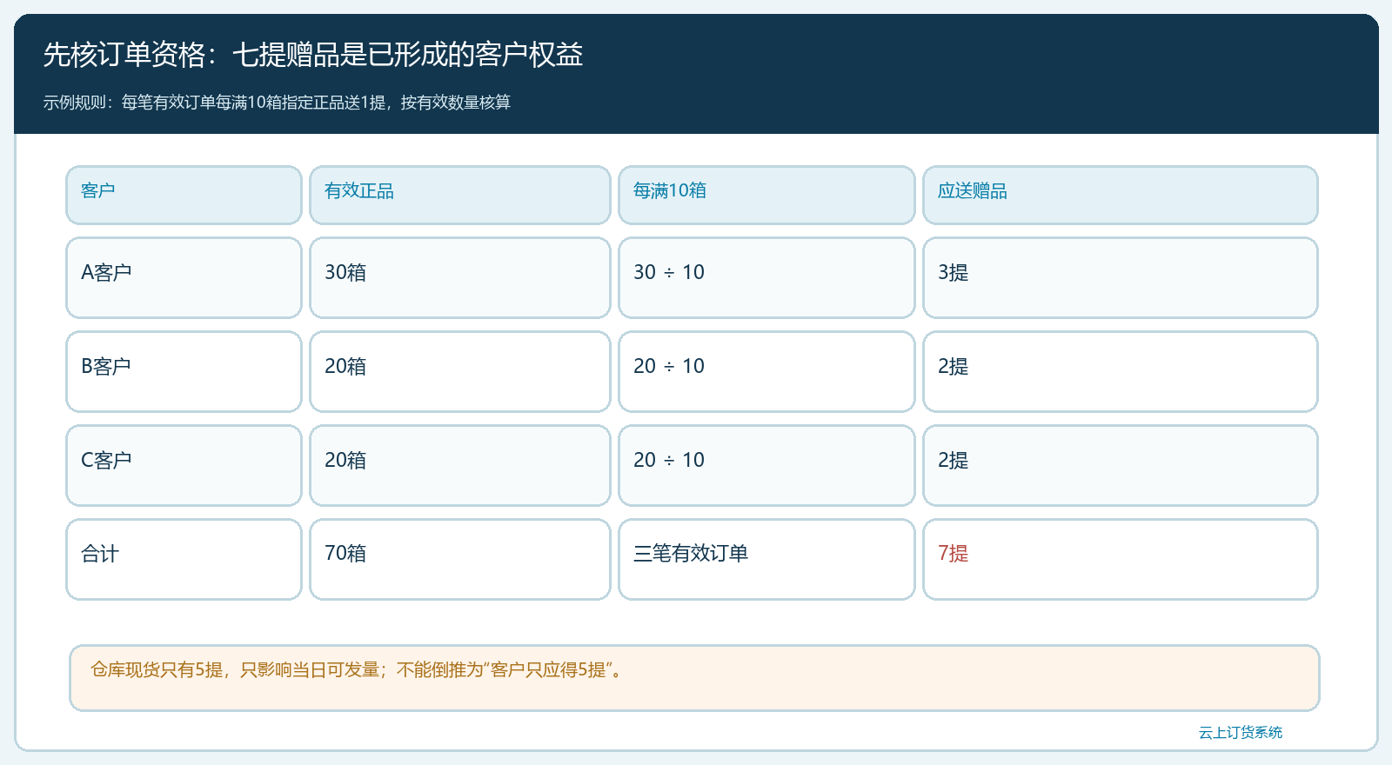Viewport: 1392px width, 765px height.
Task: Click the "C客户" cell
Action: (x=184, y=465)
